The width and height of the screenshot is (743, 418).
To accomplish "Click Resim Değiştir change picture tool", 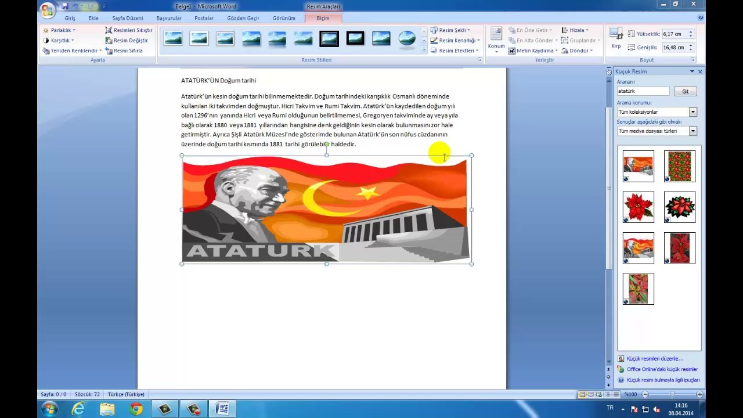I will pyautogui.click(x=127, y=41).
